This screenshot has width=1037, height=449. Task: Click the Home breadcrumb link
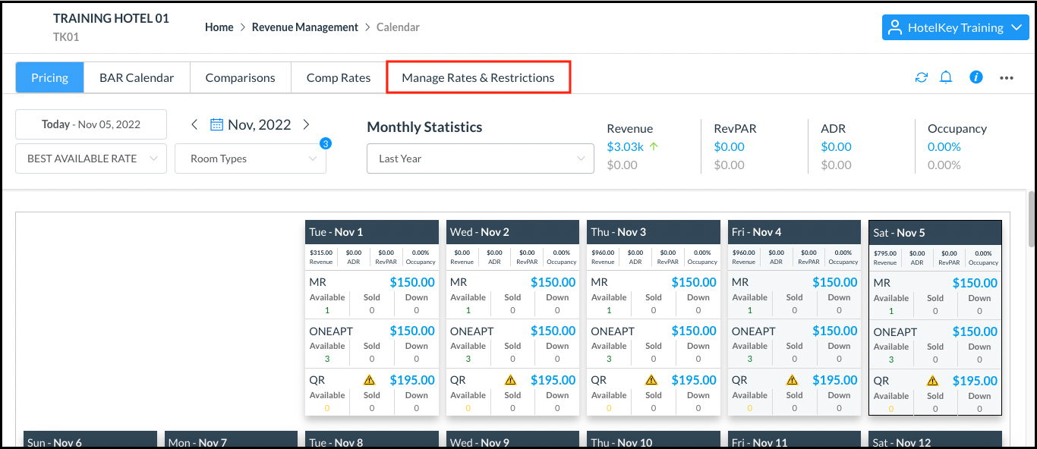tap(219, 27)
